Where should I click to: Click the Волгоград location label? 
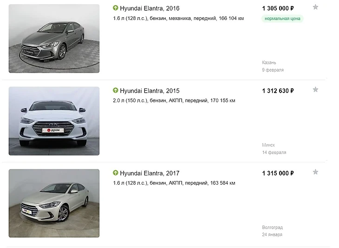[273, 228]
